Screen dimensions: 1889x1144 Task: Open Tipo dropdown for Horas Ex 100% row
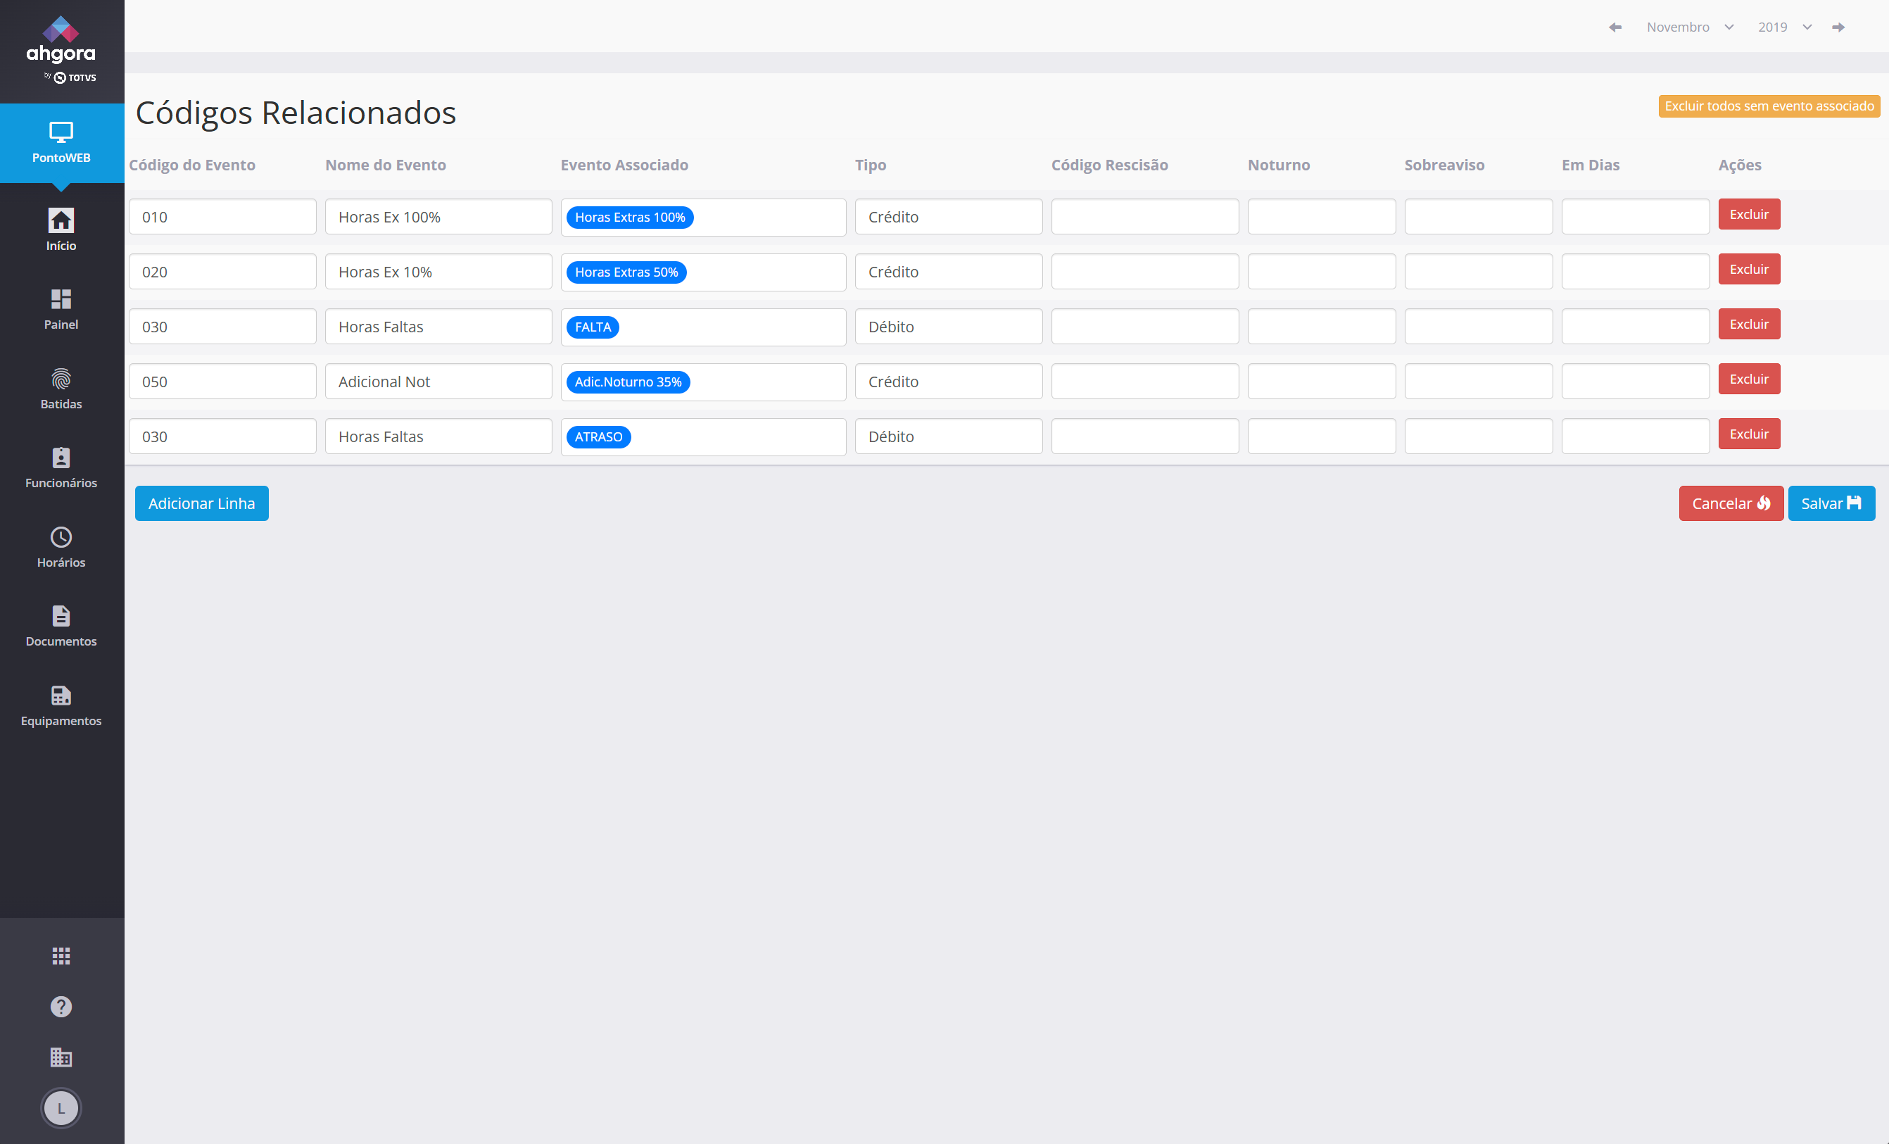point(947,217)
